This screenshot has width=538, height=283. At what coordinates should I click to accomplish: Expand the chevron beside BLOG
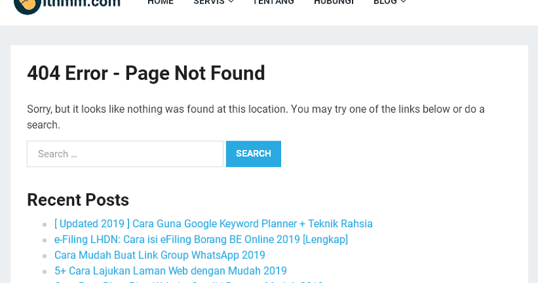(x=404, y=3)
